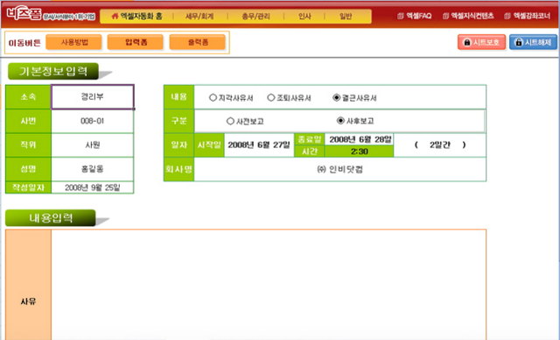Screen dimensions: 560x340
Task: Click the 비즈폼 logo
Action: 24,14
